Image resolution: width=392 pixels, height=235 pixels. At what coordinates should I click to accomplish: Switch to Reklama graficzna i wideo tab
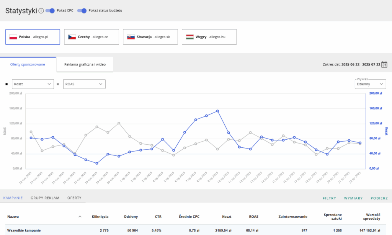85,64
